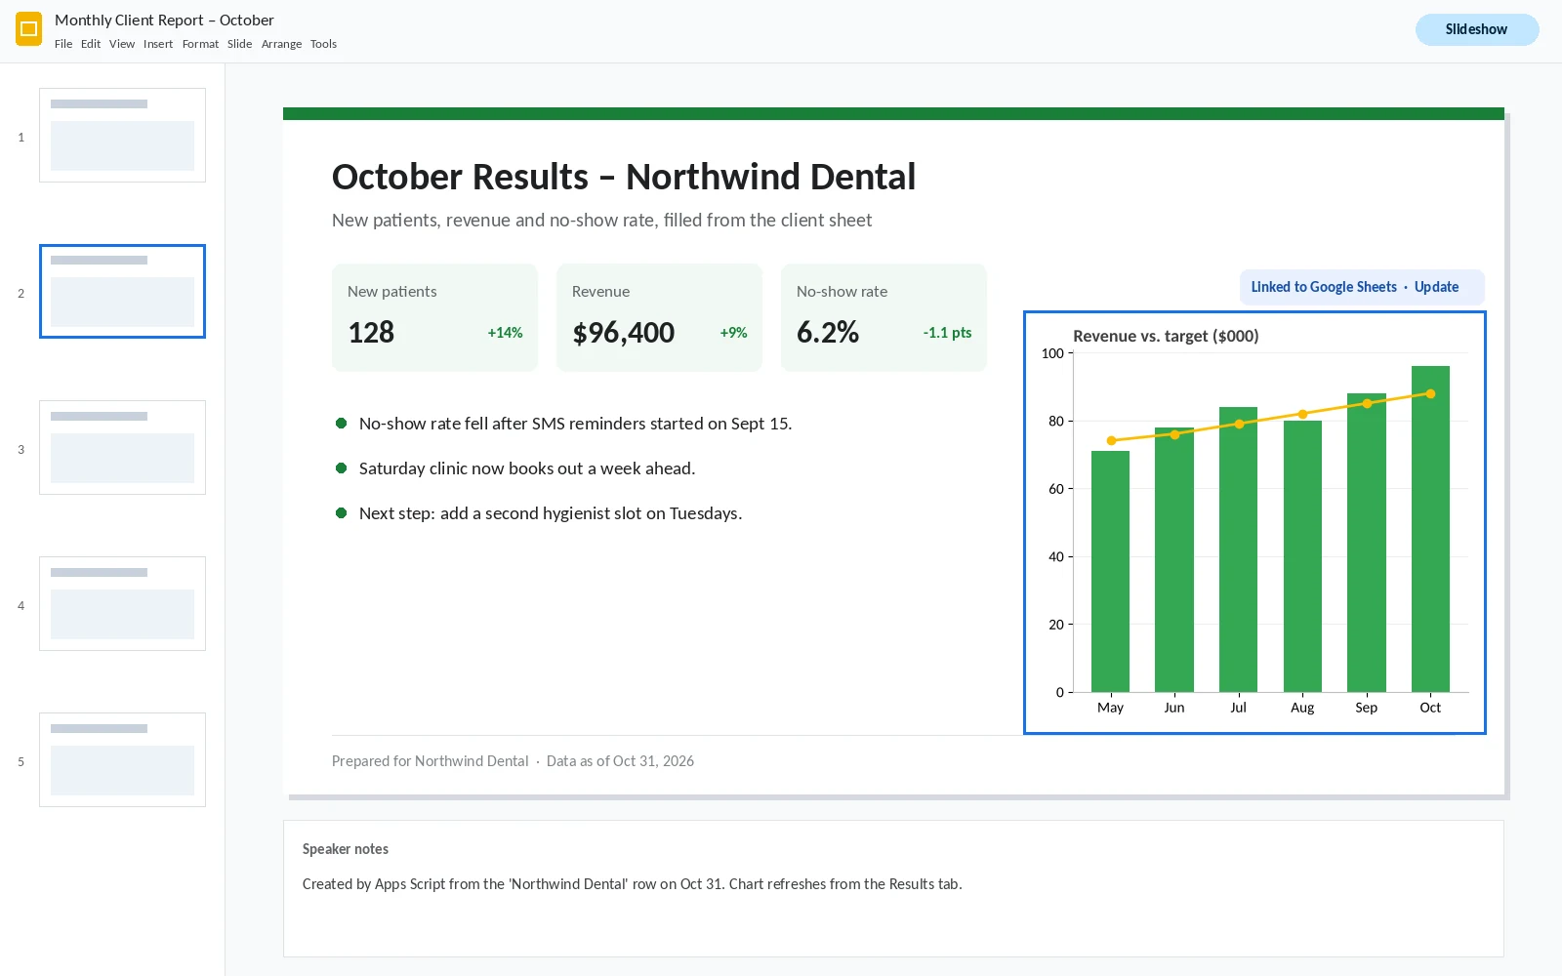Click the -1.1 pts change label
This screenshot has height=976, width=1562.
[x=947, y=333]
